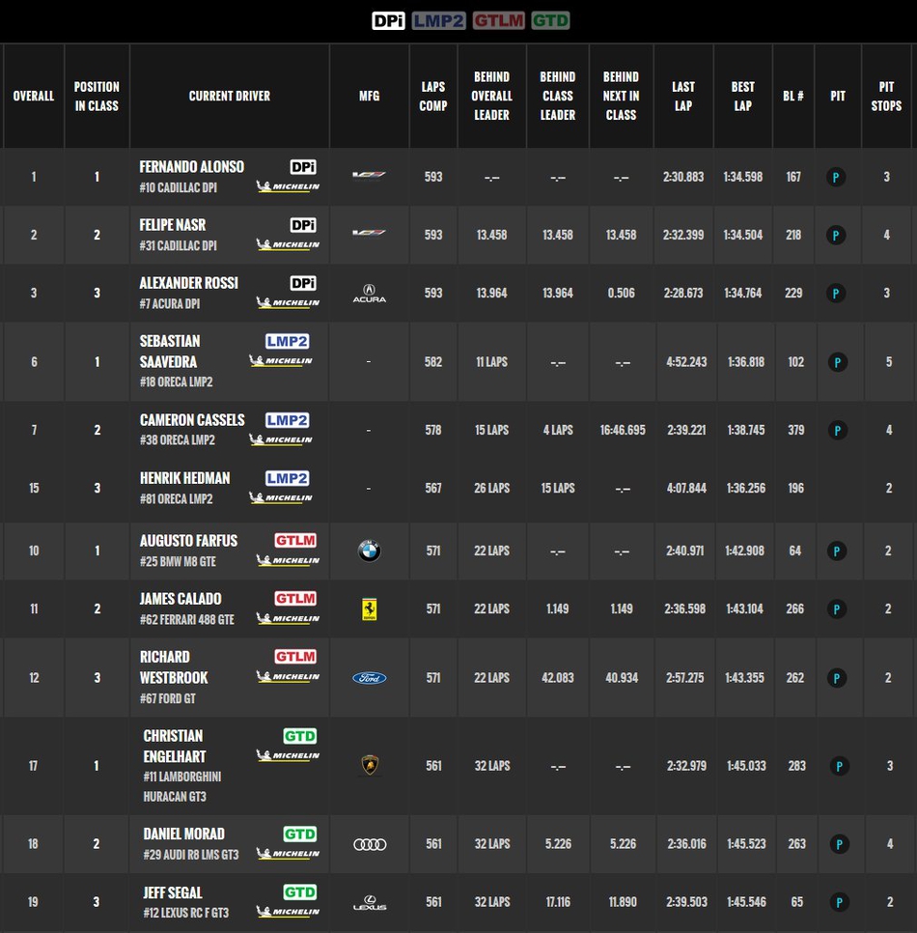Click 15 LAPS behind class leader cell
Image resolution: width=917 pixels, height=933 pixels.
[558, 488]
